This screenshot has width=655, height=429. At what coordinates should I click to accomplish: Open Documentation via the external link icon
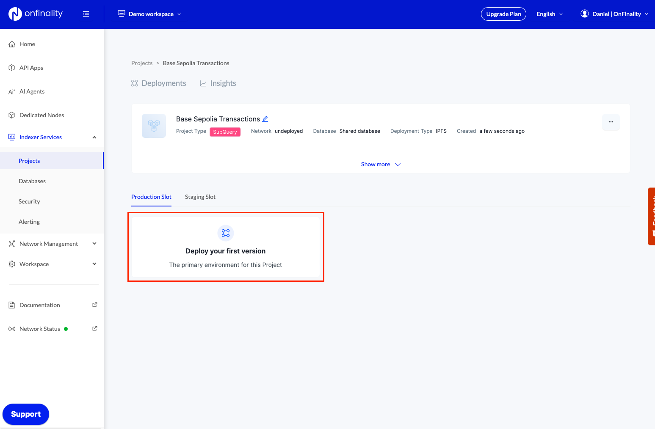click(x=94, y=304)
